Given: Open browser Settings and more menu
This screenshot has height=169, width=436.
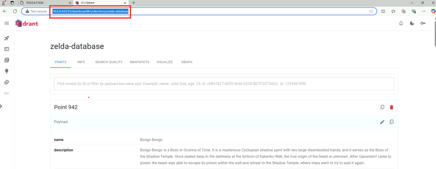Looking at the screenshot, I should click(424, 11).
